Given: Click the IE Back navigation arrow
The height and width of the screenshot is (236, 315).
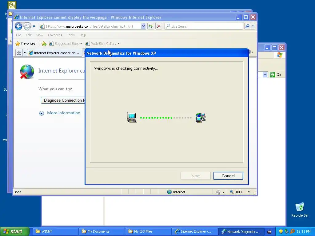Looking at the screenshot, I should pyautogui.click(x=18, y=26).
